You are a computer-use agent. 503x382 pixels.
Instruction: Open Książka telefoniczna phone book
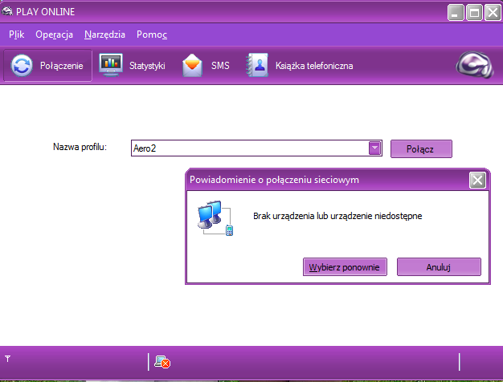pos(301,66)
